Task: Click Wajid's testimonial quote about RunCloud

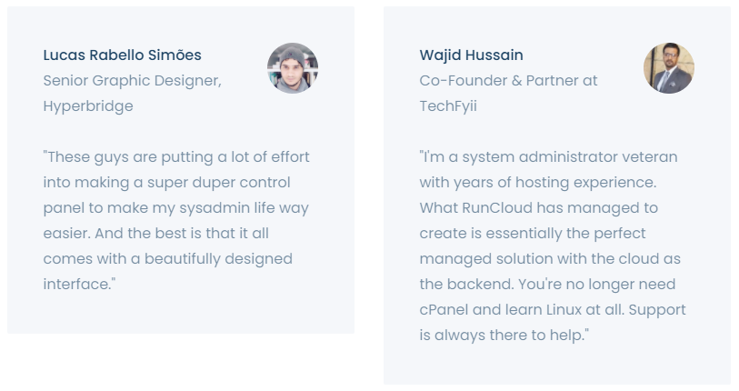Action: (x=553, y=246)
